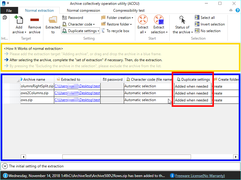The image size is (241, 180).
Task: Click the help question mark icon
Action: pos(231,10)
